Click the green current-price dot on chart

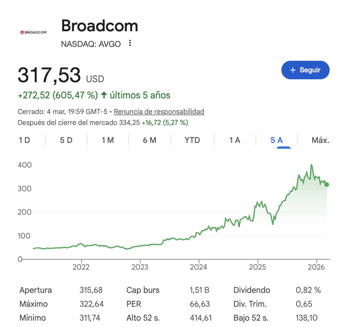click(x=327, y=185)
